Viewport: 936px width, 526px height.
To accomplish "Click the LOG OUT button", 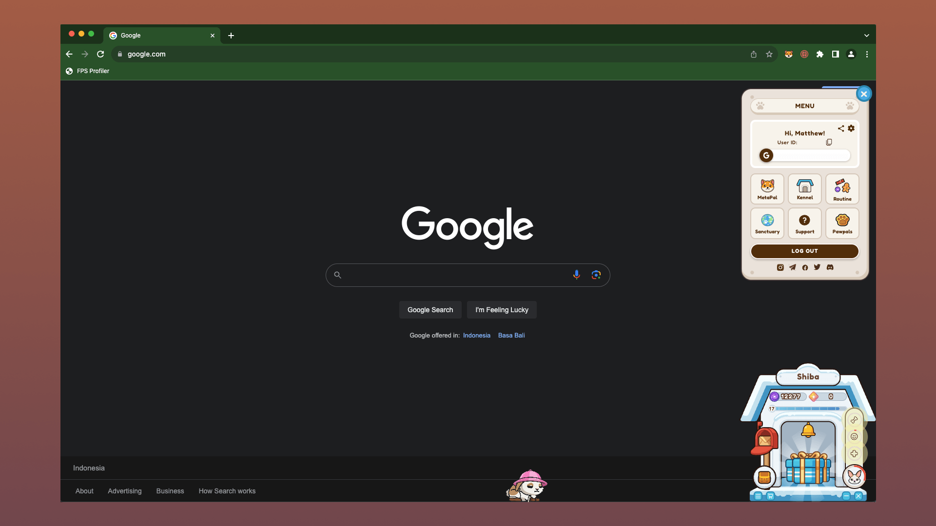I will point(805,251).
